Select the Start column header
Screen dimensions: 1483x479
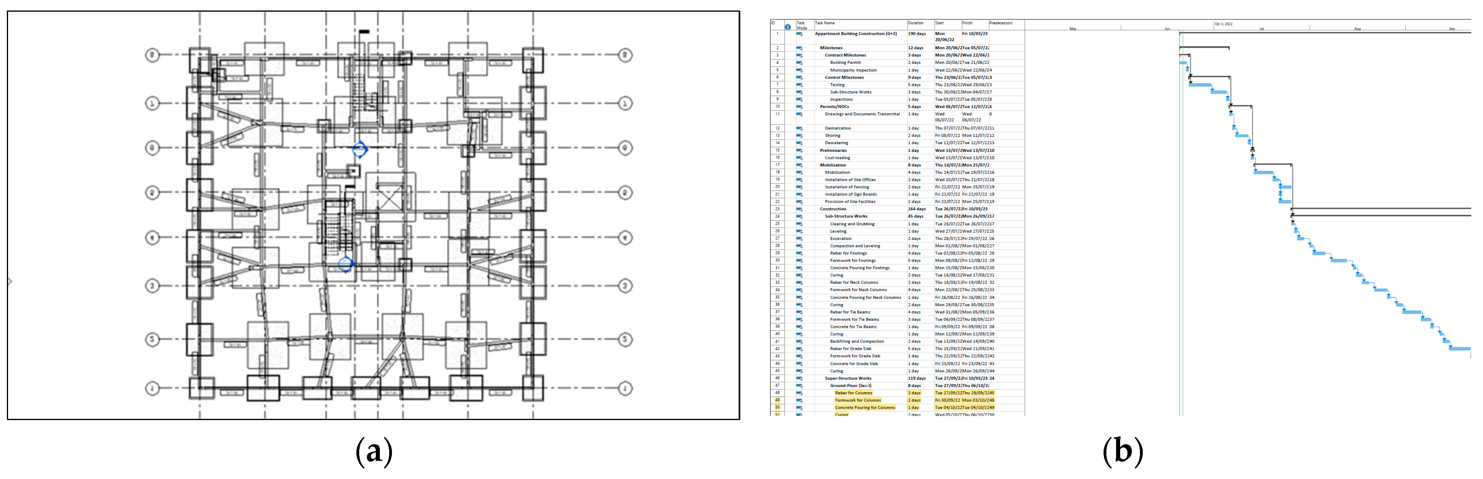pyautogui.click(x=939, y=23)
